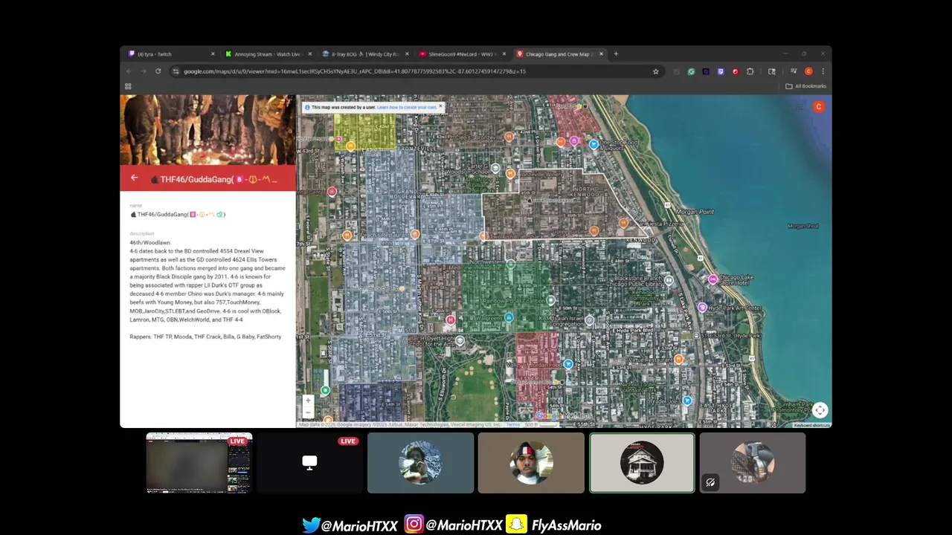This screenshot has height=535, width=952.
Task: Select the LIVE tile with monitor icon
Action: tap(309, 463)
